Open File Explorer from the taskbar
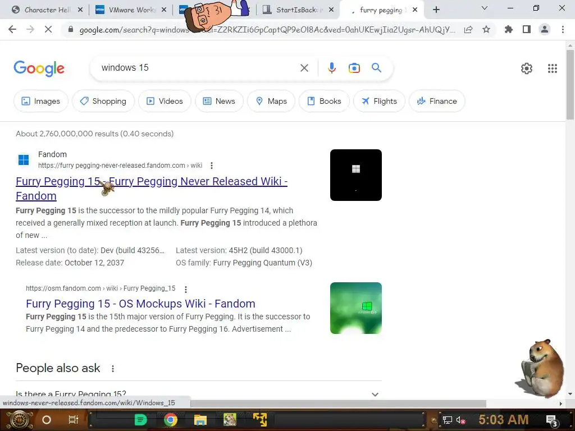 (200, 420)
